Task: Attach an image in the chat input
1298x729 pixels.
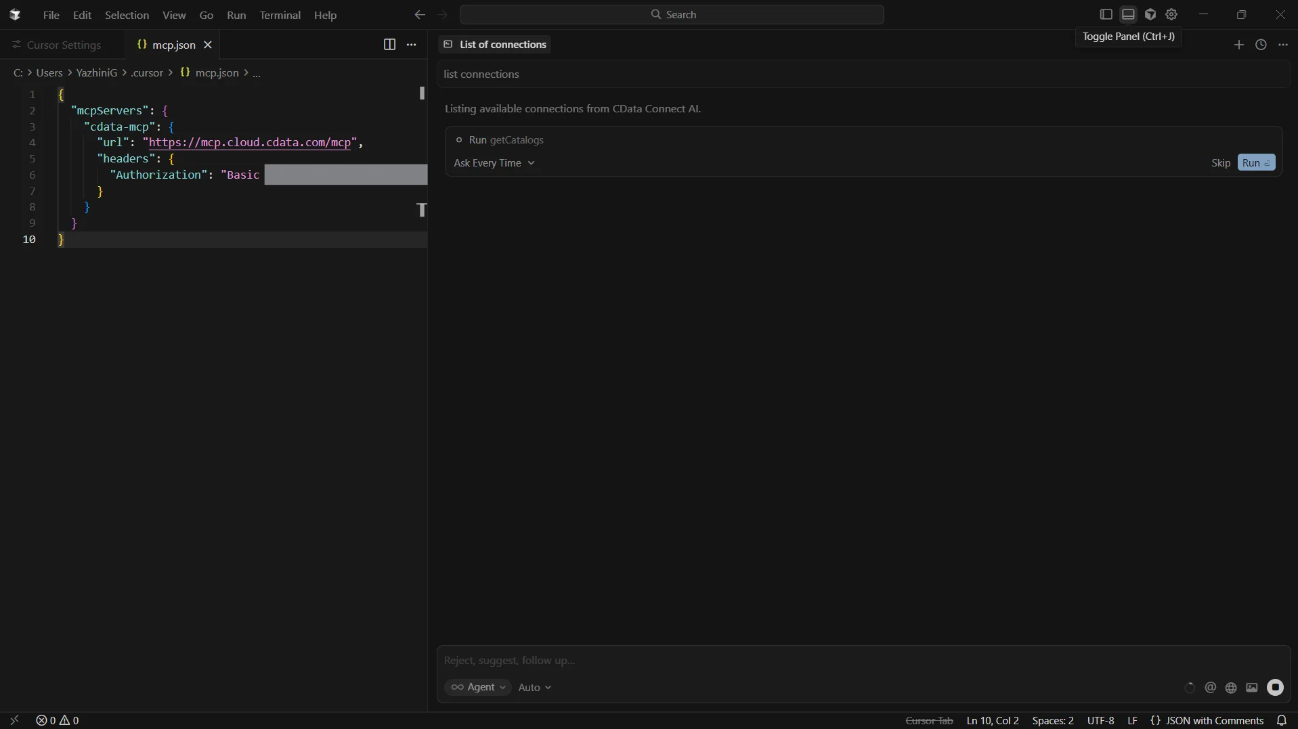Action: point(1252,688)
